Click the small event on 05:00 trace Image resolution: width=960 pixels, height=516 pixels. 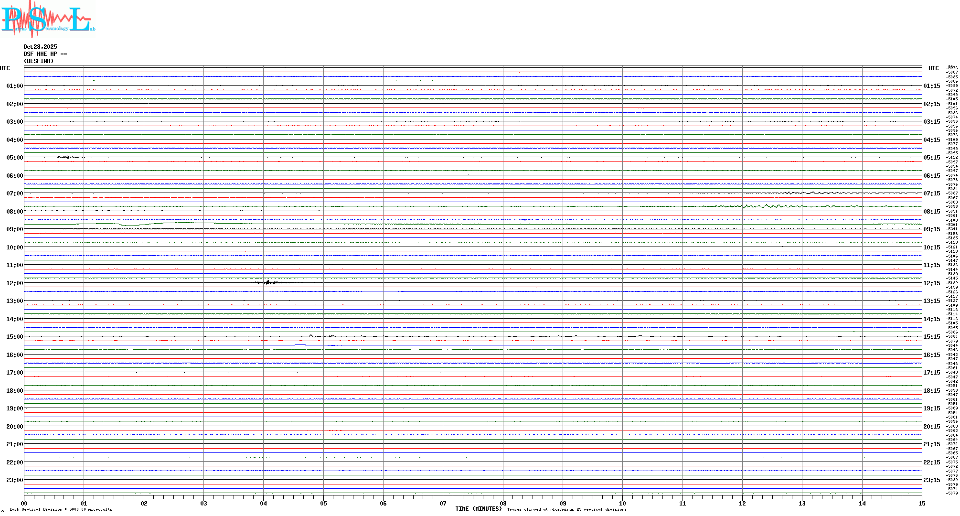(68, 157)
